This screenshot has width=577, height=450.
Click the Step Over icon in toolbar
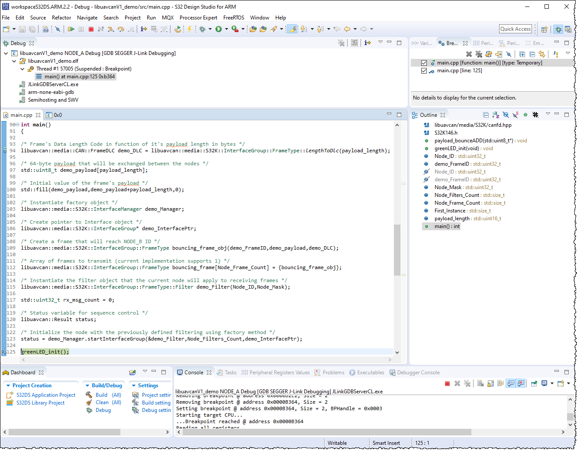[120, 29]
